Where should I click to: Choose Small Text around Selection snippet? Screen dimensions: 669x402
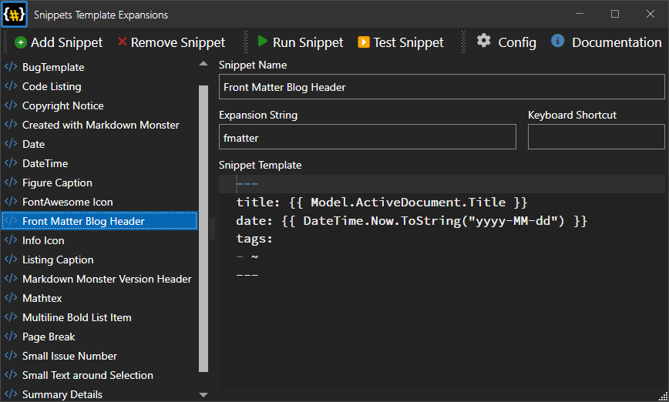tap(87, 375)
